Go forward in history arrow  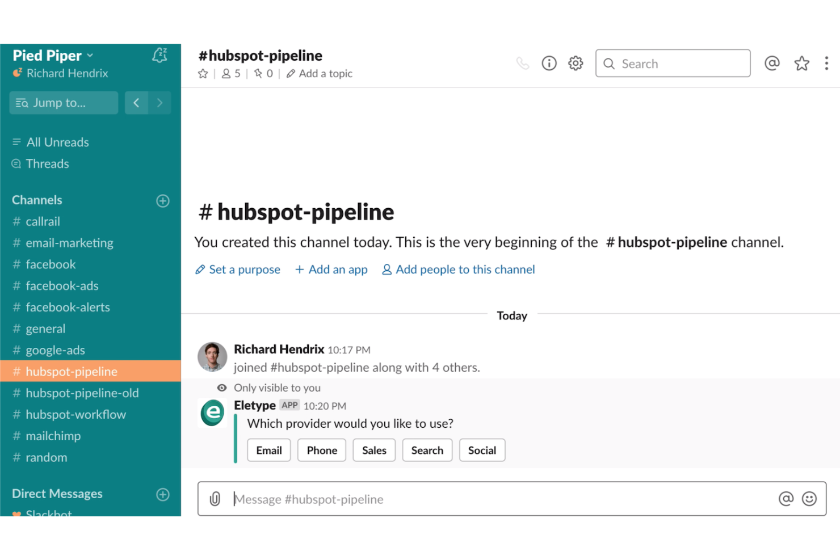tap(159, 103)
